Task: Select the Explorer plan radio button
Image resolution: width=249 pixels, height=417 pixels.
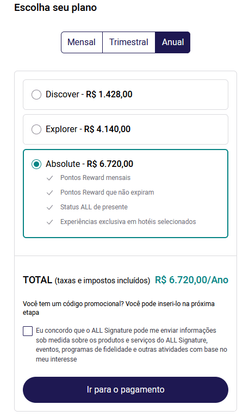Action: click(36, 129)
